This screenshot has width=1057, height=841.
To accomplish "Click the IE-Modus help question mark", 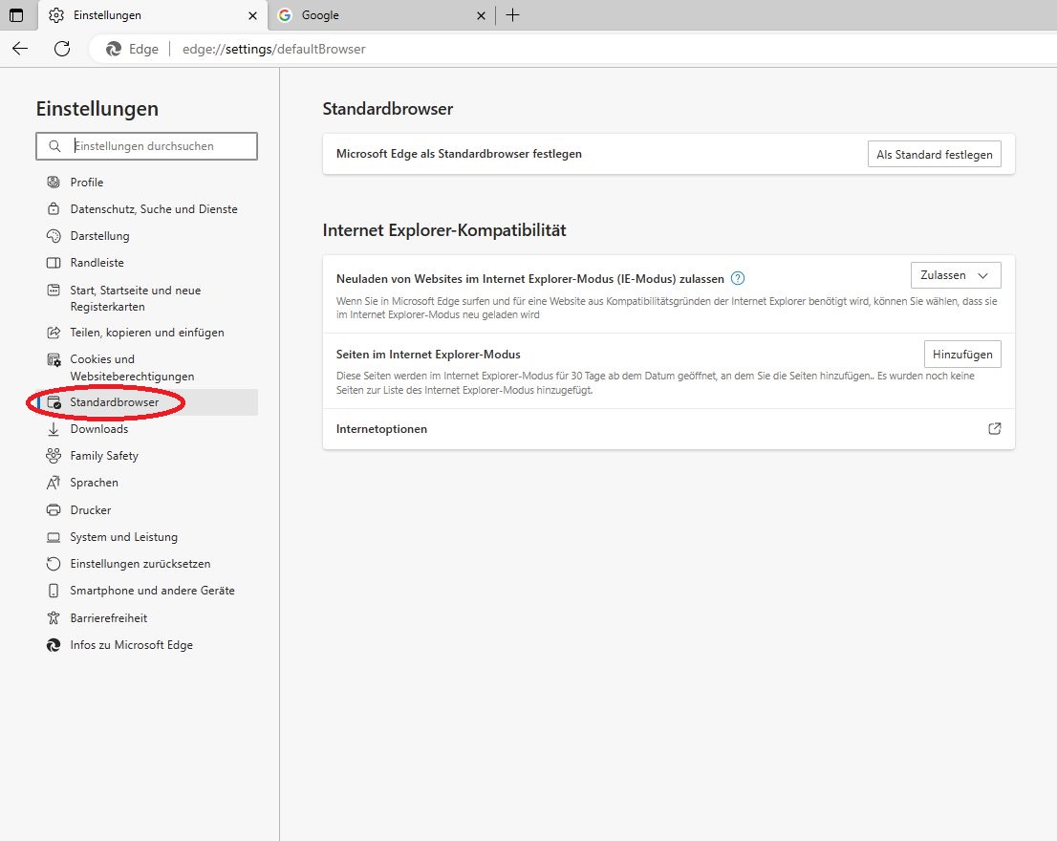I will [738, 278].
